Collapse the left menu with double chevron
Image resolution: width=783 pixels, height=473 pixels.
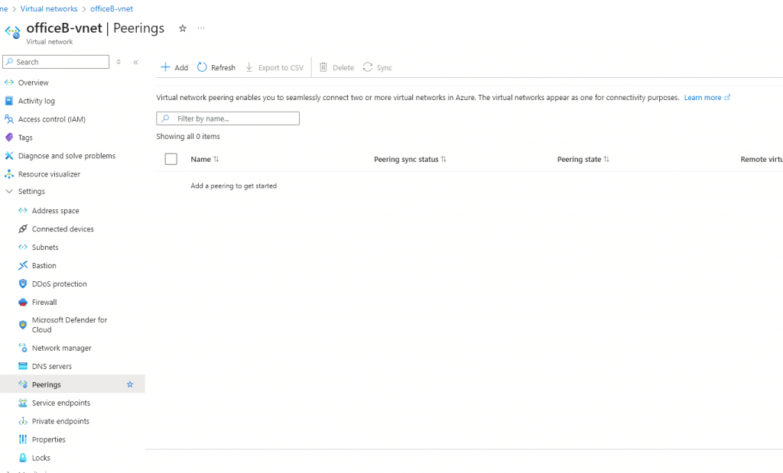(135, 62)
